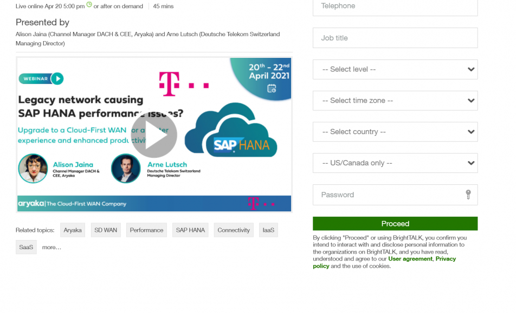Select the SD WAN topic tag

[106, 230]
